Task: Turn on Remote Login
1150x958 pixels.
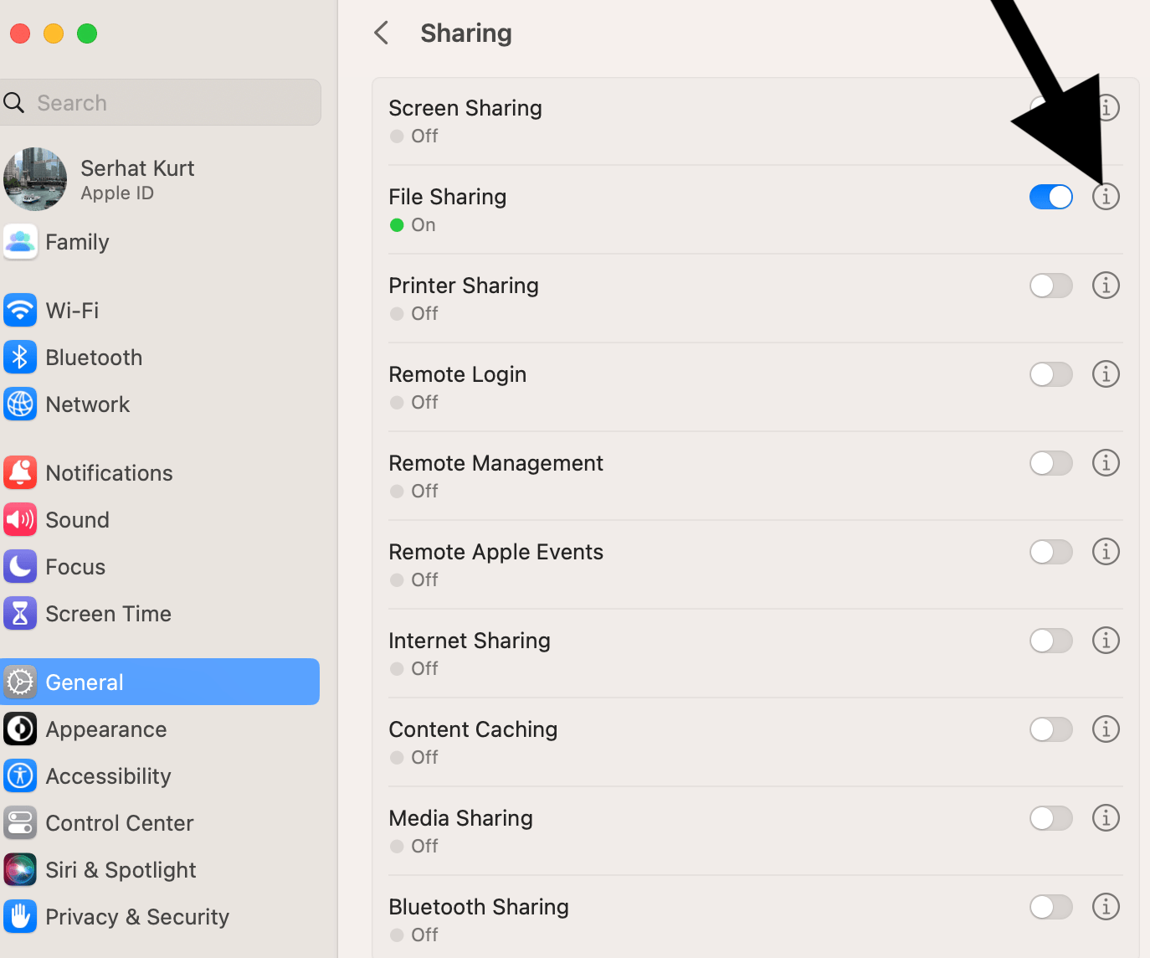Action: [x=1051, y=374]
